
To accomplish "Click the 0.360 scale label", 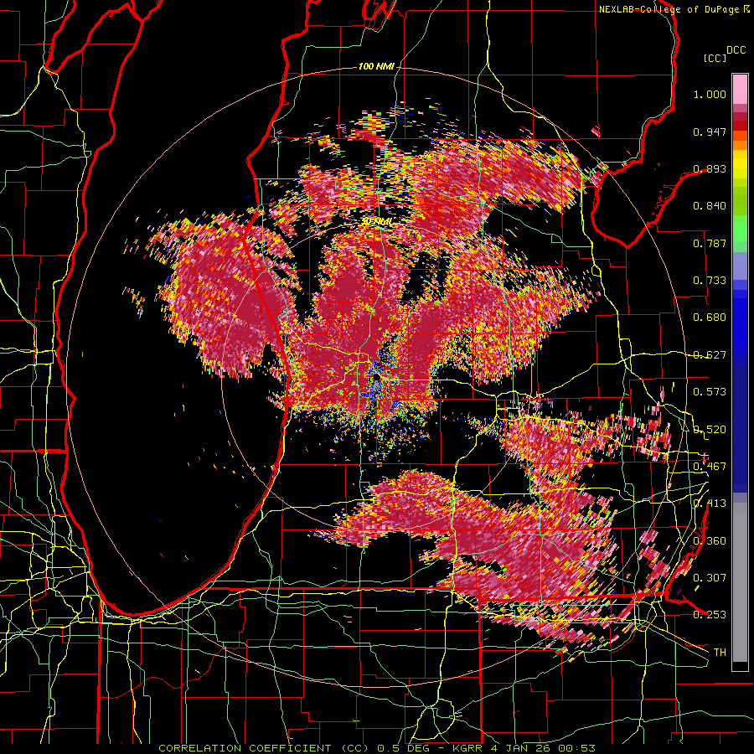I will click(x=710, y=541).
